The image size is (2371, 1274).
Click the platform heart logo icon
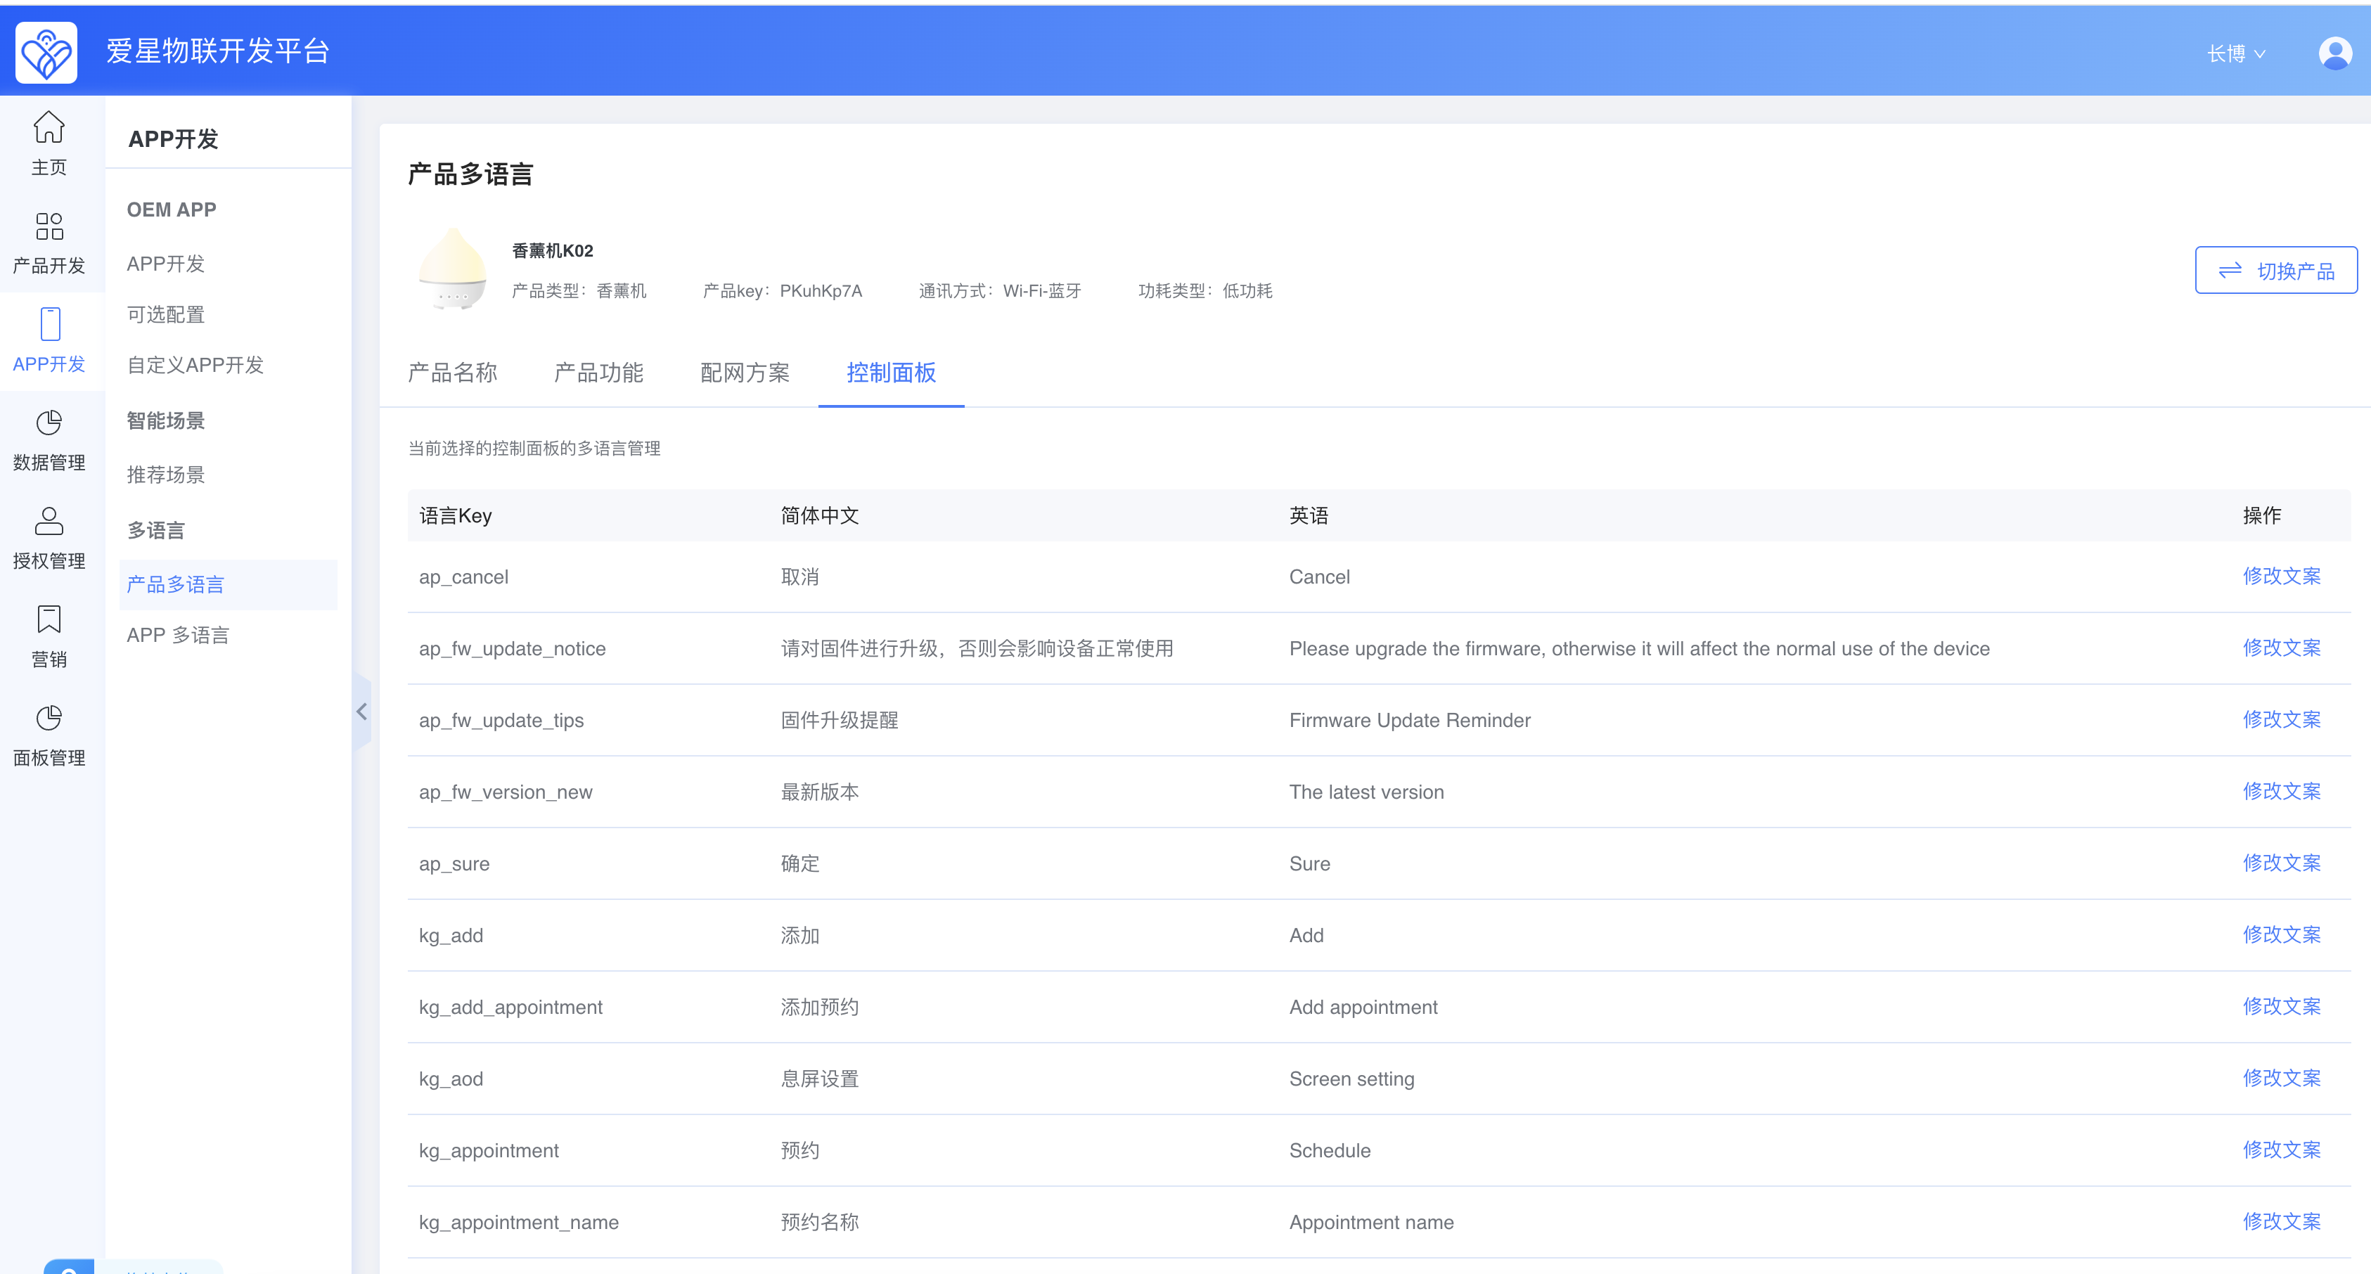[x=46, y=53]
